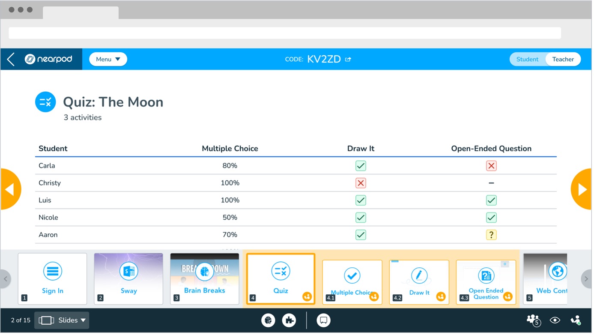Go to next slide with orange right arrow
The width and height of the screenshot is (594, 335).
click(582, 190)
